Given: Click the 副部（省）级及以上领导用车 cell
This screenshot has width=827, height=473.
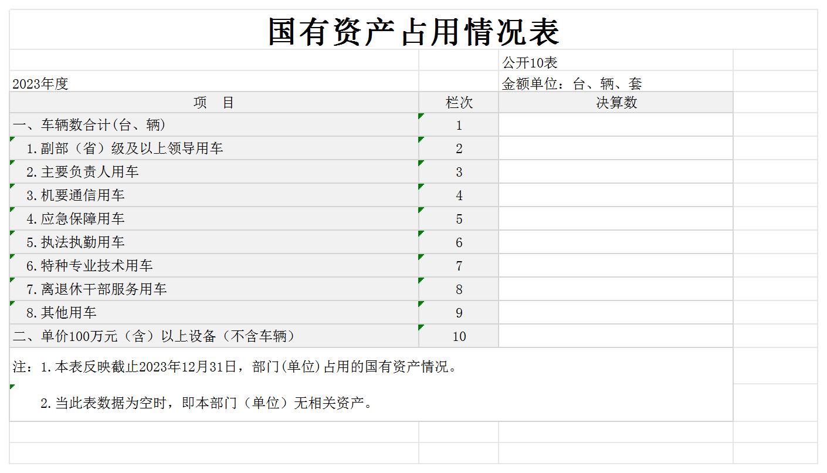Looking at the screenshot, I should click(214, 148).
